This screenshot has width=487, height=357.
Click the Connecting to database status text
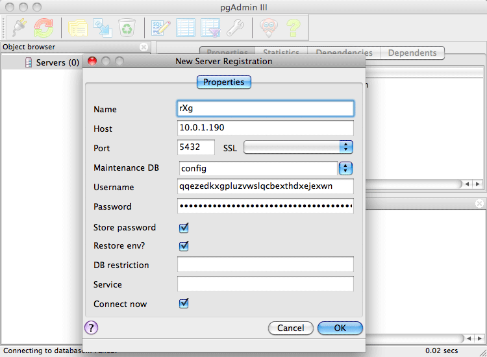[x=43, y=351]
